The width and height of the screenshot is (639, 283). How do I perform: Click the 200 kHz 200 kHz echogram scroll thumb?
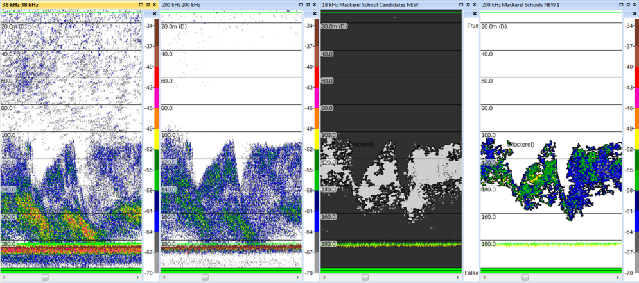click(205, 277)
